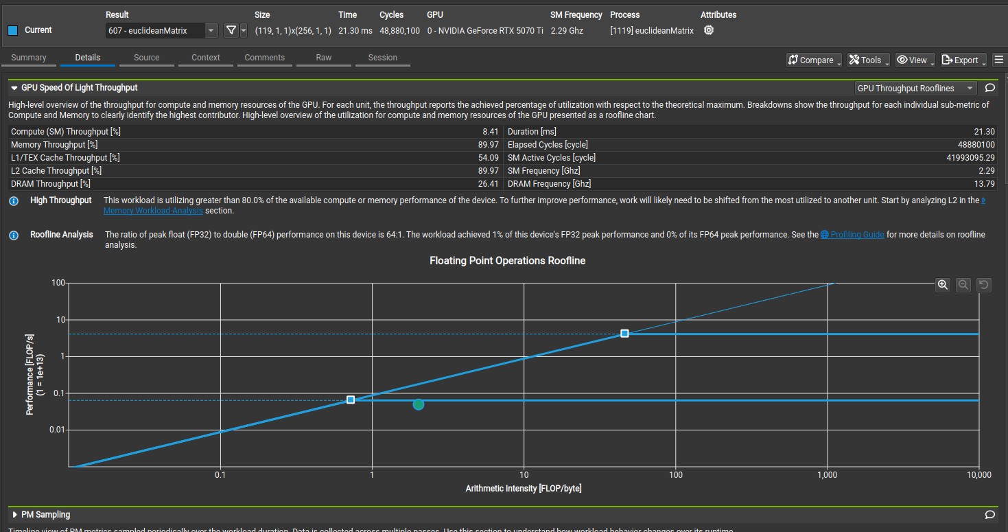Open comment bubble for PM Sampling section
1008x532 pixels.
point(989,514)
